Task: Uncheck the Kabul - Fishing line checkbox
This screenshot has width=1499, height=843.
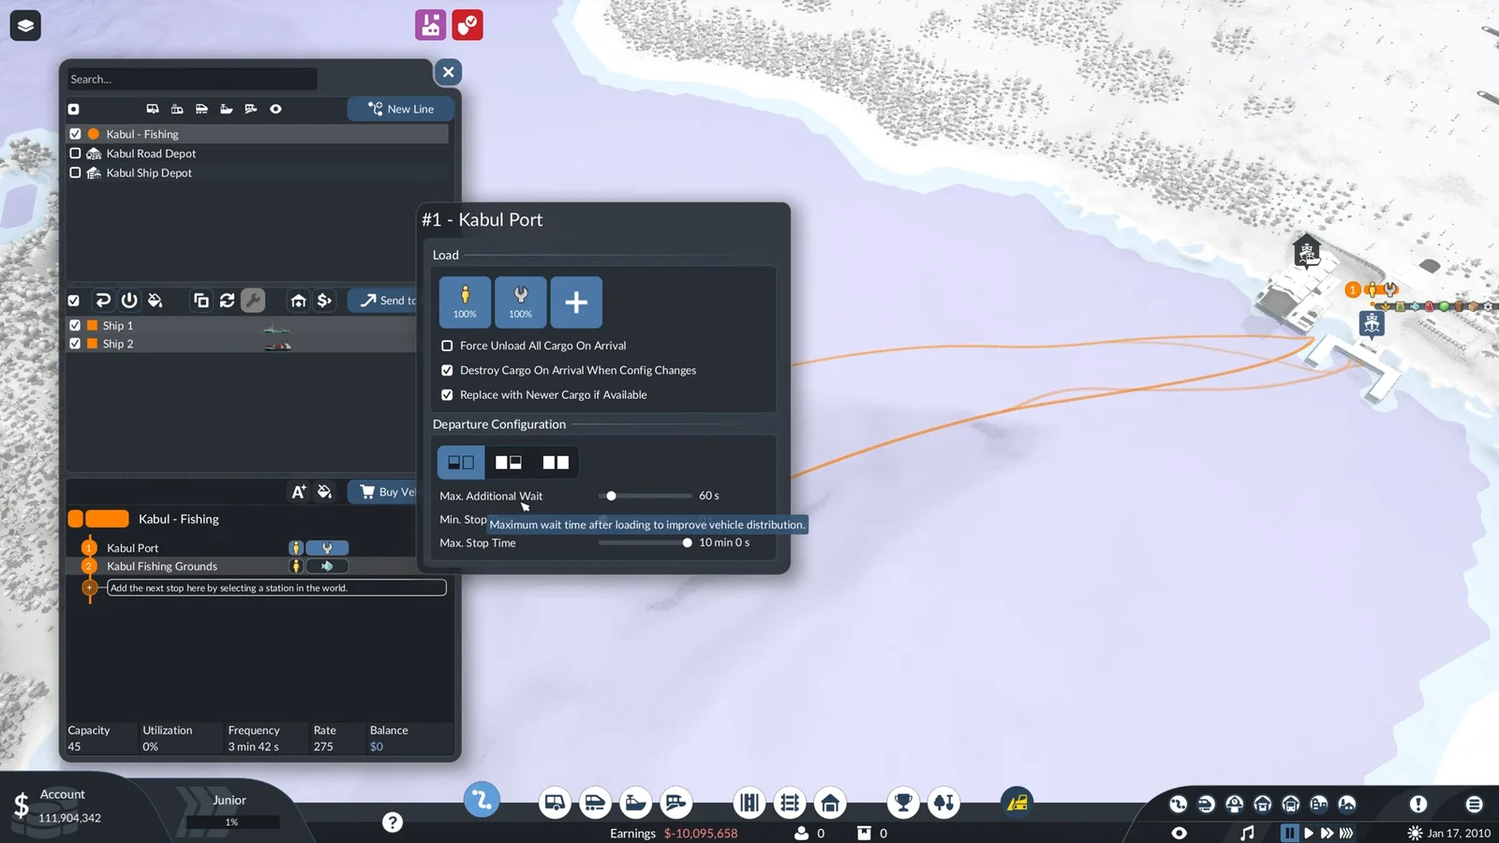Action: [x=75, y=134]
